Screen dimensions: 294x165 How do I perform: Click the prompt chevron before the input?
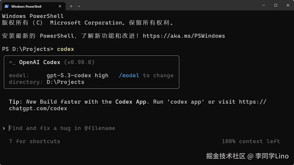click(x=4, y=128)
